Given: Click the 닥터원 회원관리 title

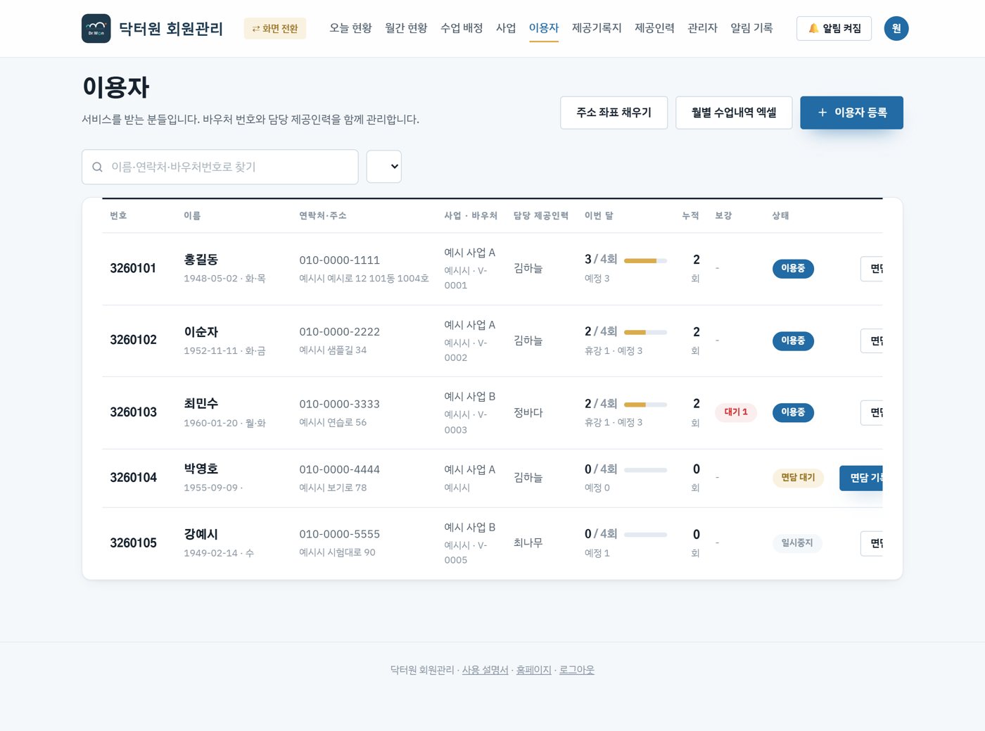Looking at the screenshot, I should pos(171,29).
